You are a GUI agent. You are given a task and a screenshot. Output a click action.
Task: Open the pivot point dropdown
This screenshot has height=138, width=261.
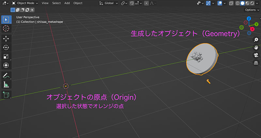coord(124,3)
